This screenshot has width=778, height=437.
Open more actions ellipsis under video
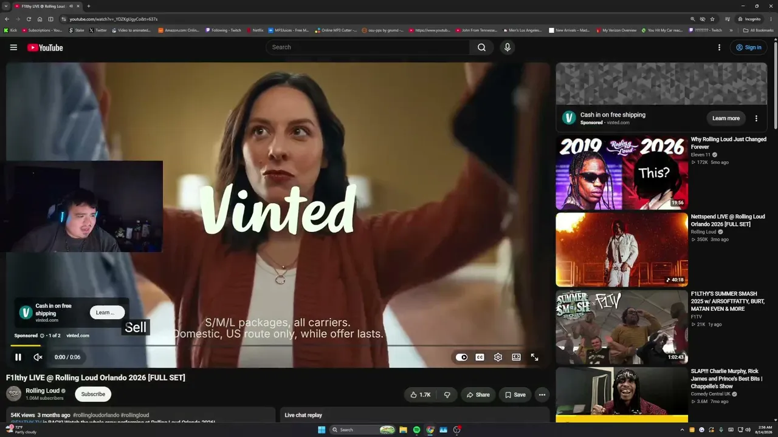click(x=542, y=395)
